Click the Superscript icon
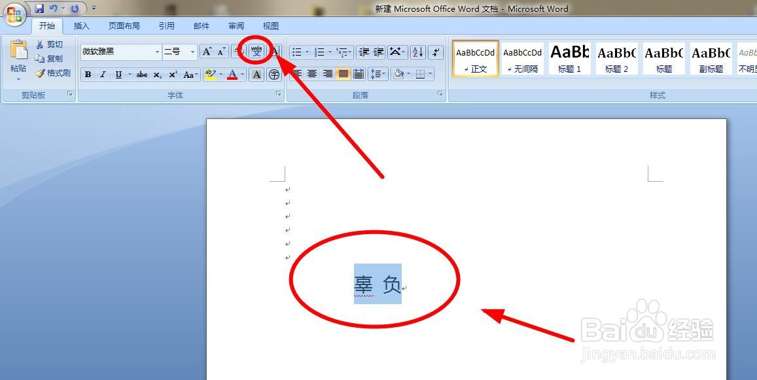 [172, 74]
